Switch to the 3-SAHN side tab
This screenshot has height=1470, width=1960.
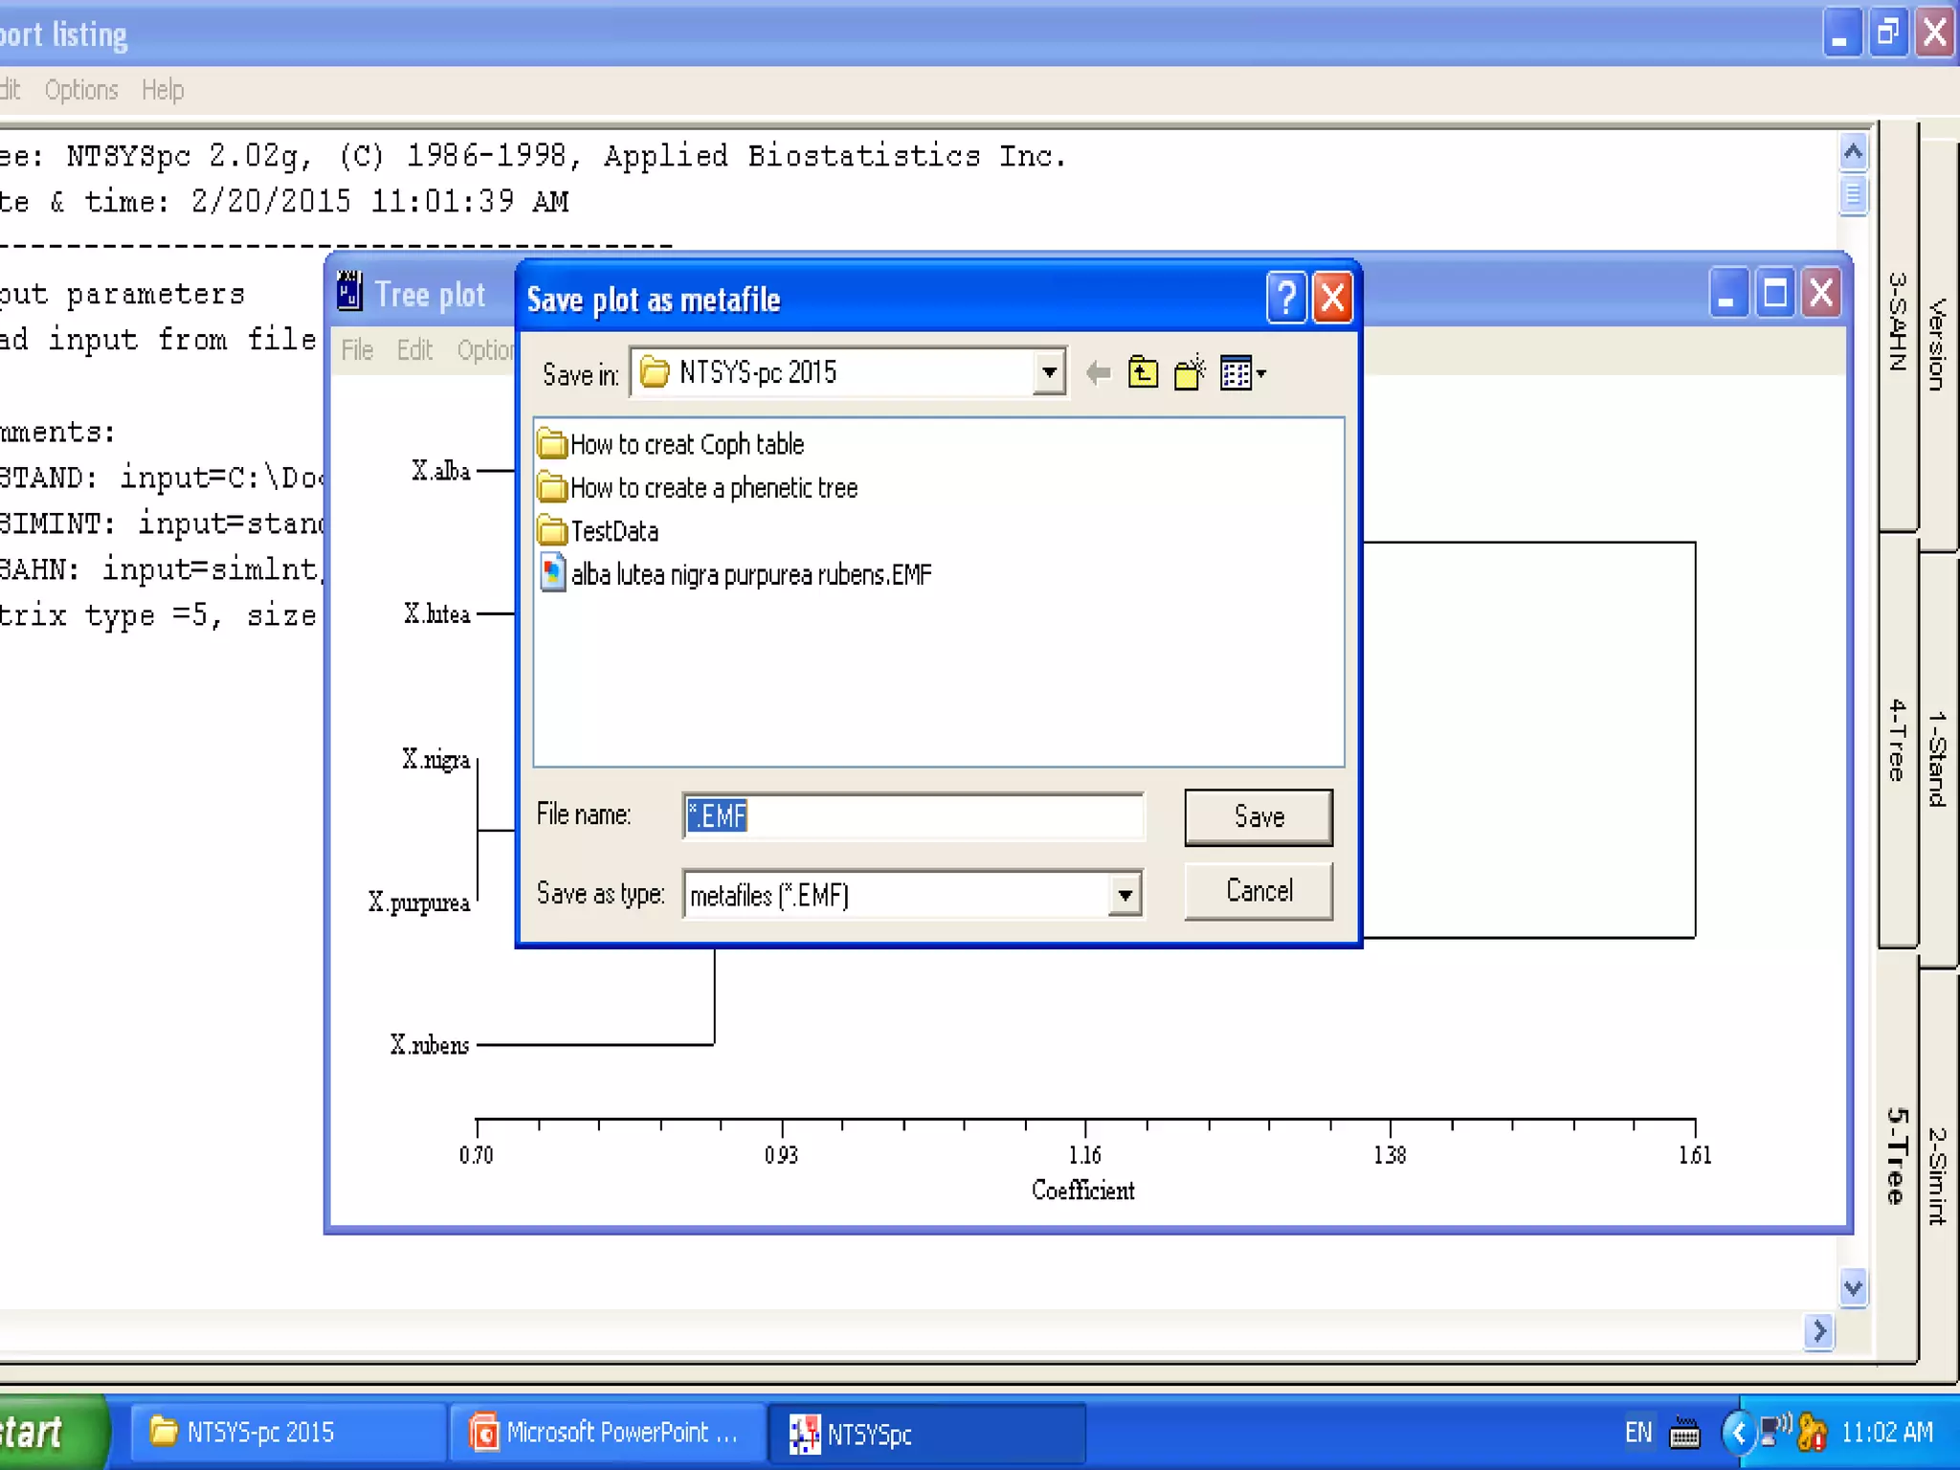point(1897,323)
